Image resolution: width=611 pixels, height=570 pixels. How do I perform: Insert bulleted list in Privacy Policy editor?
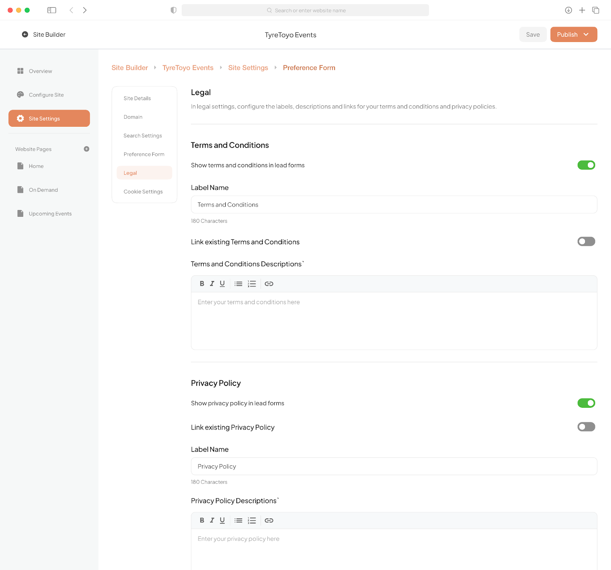pos(238,520)
